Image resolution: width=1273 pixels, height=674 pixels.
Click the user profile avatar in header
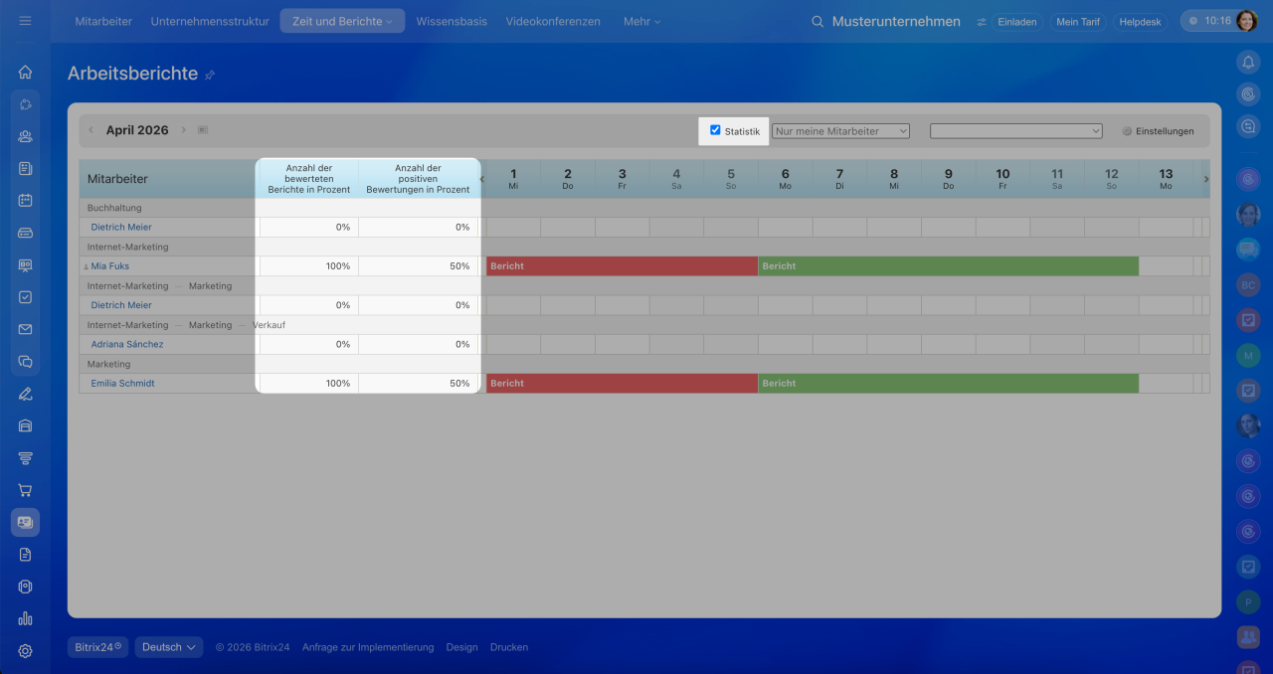tap(1247, 21)
